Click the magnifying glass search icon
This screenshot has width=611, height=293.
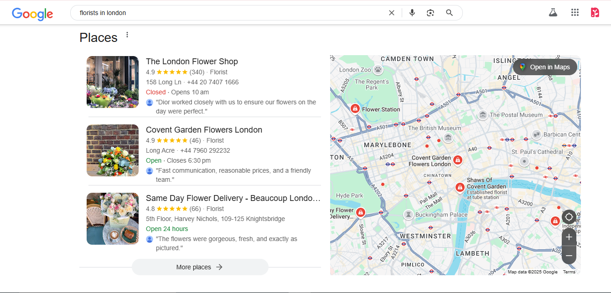450,13
